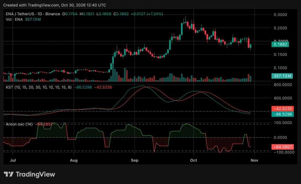Click the open price value O0.1754
The height and width of the screenshot is (184, 301).
(x=70, y=14)
